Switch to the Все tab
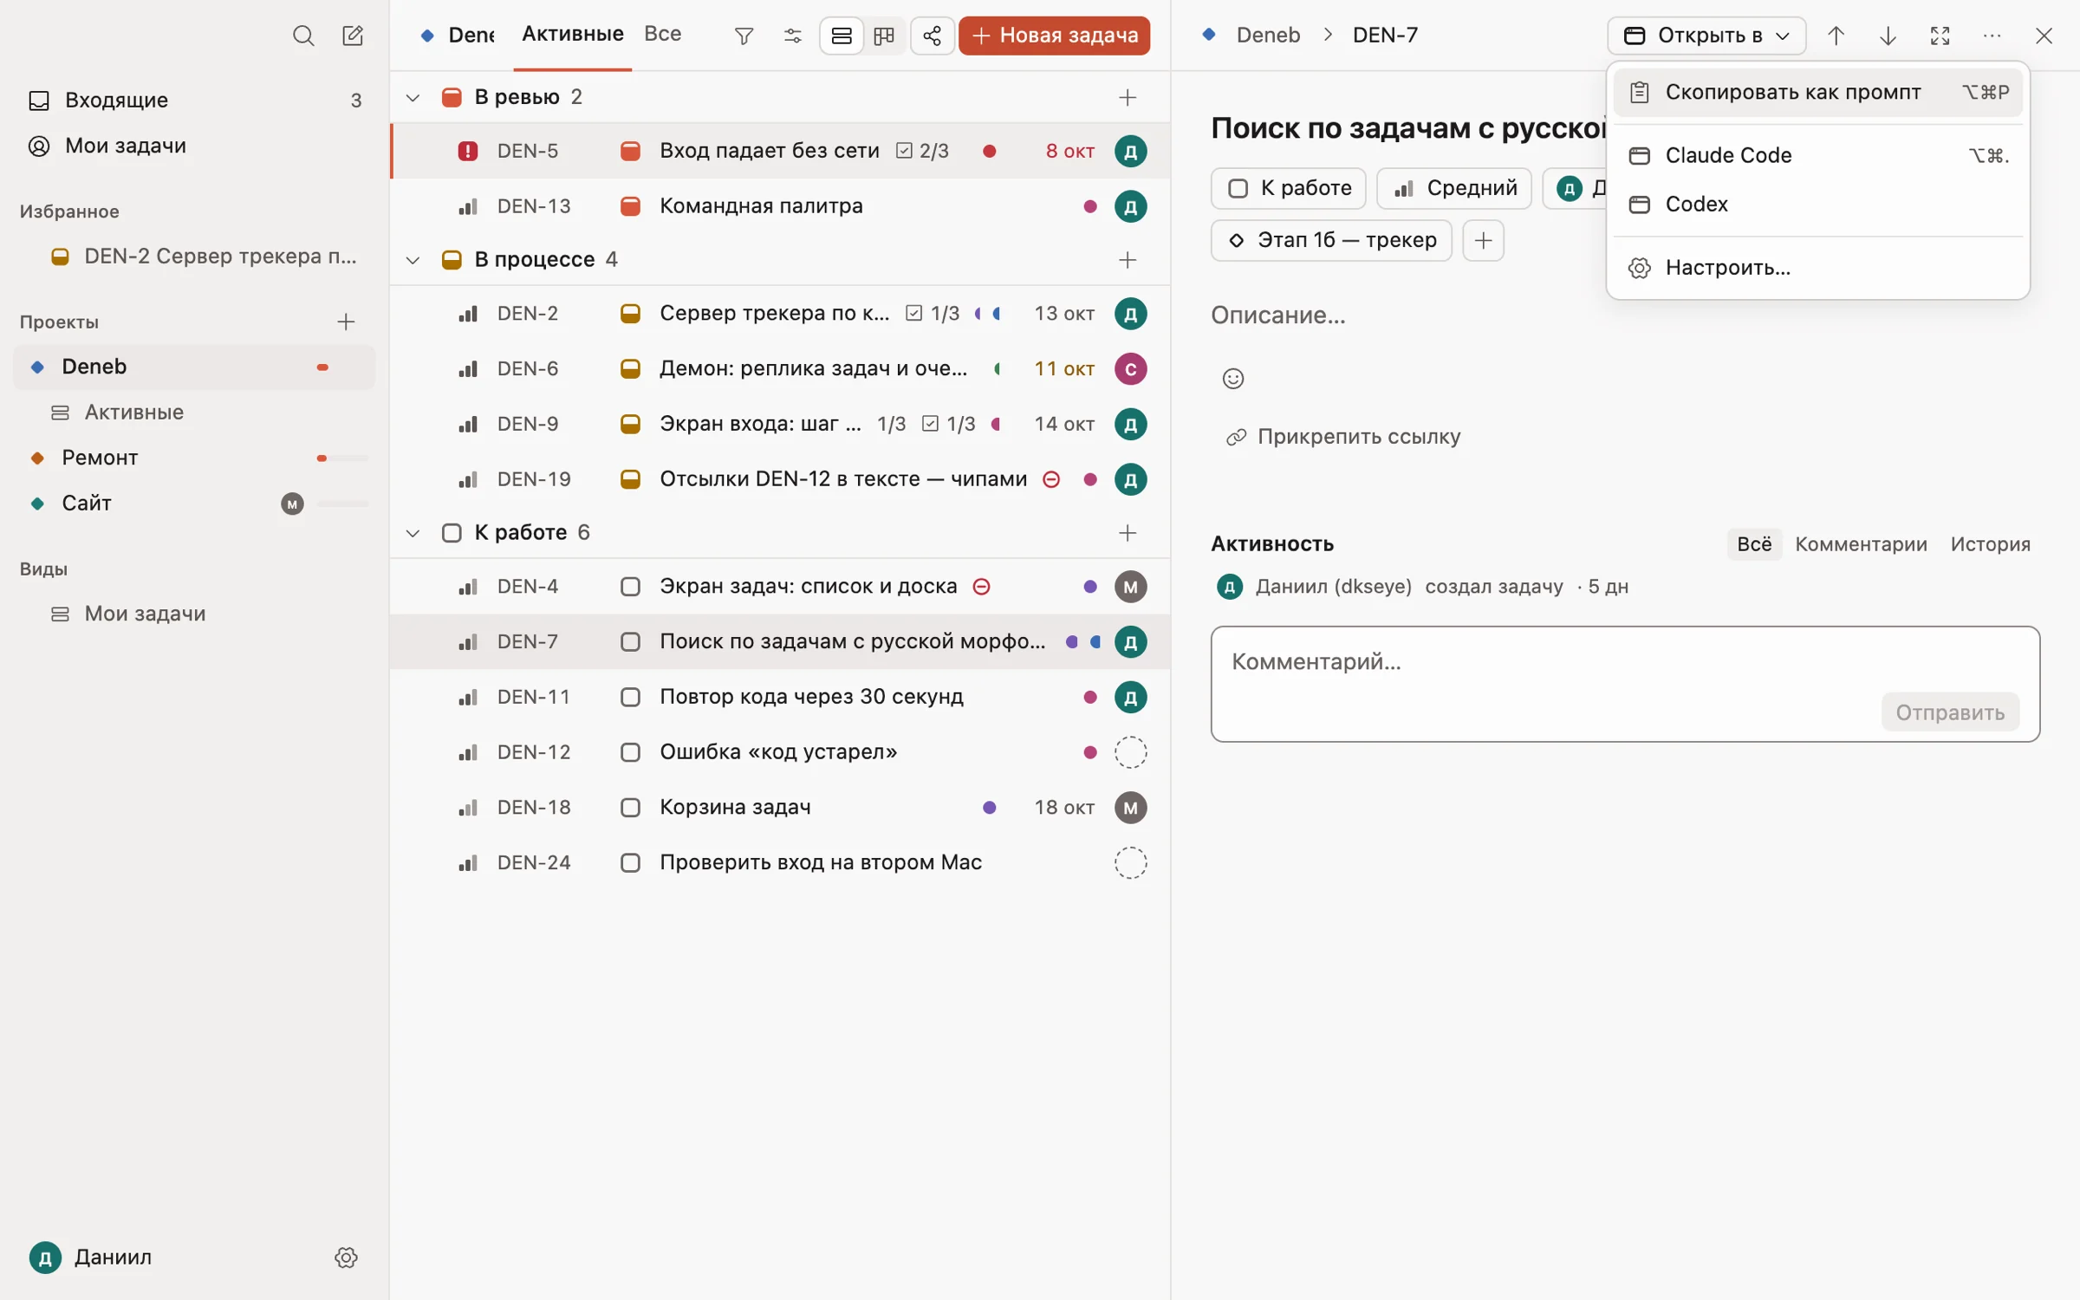The height and width of the screenshot is (1300, 2080). click(662, 34)
